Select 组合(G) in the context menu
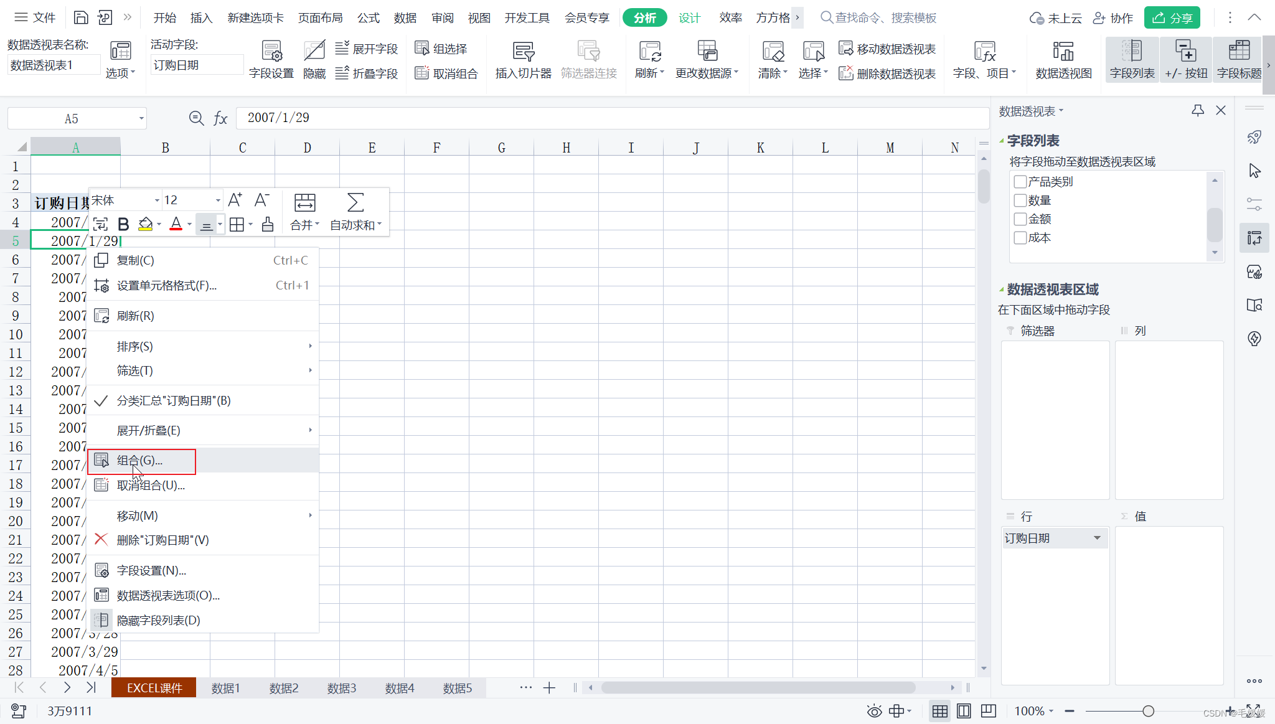Screen dimensions: 1275x724 tap(140, 461)
